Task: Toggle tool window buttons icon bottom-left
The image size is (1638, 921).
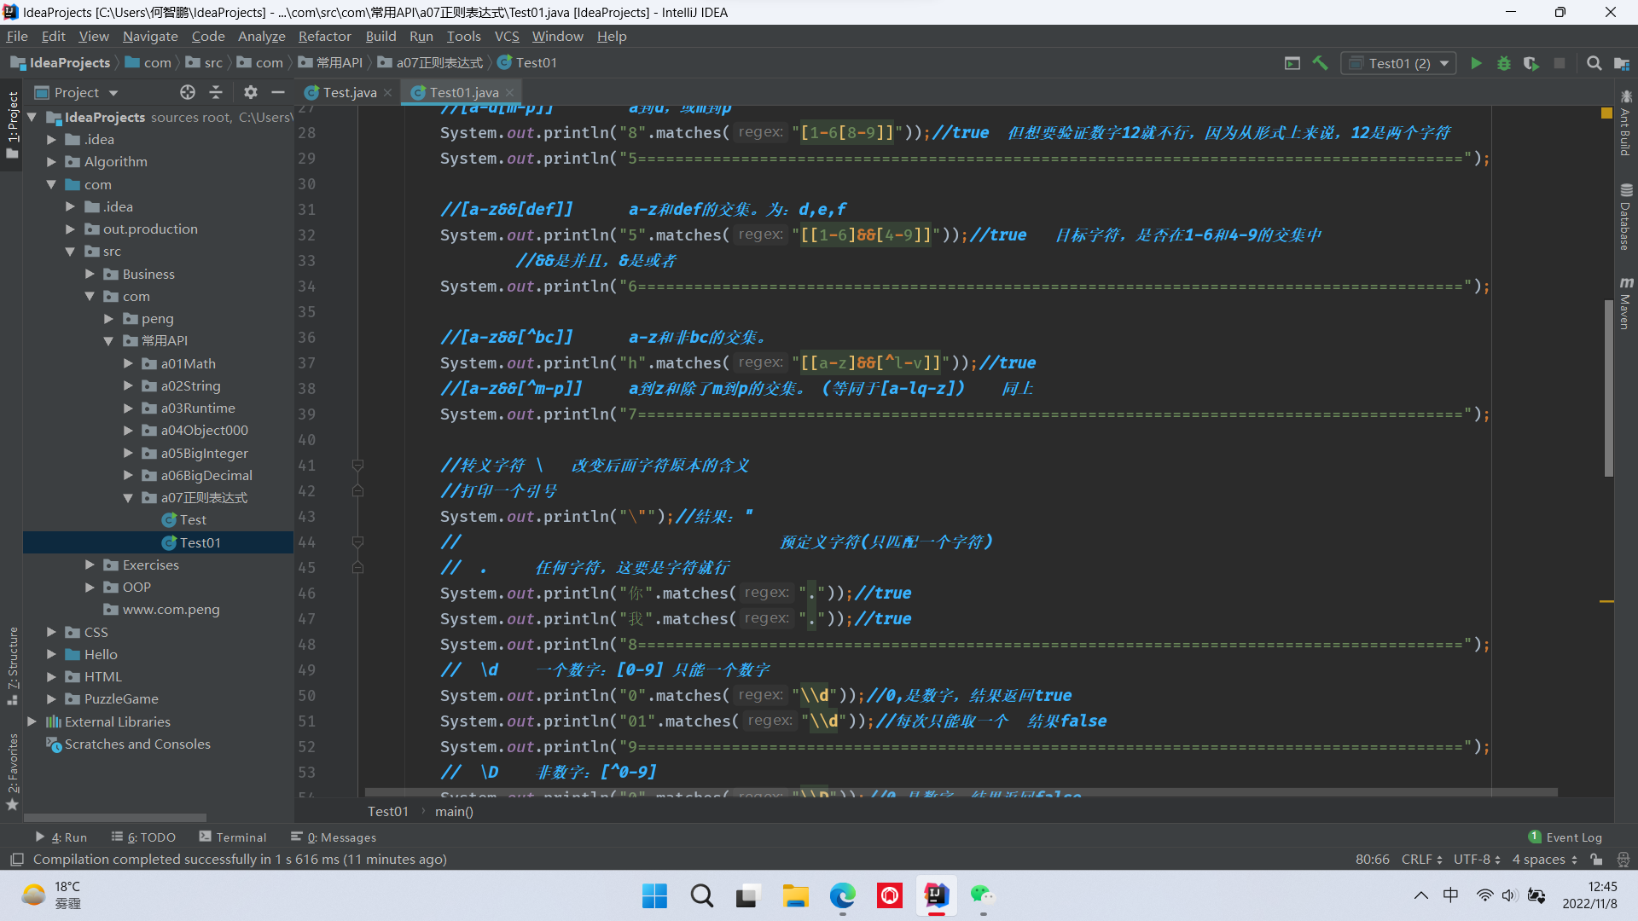Action: click(x=16, y=860)
